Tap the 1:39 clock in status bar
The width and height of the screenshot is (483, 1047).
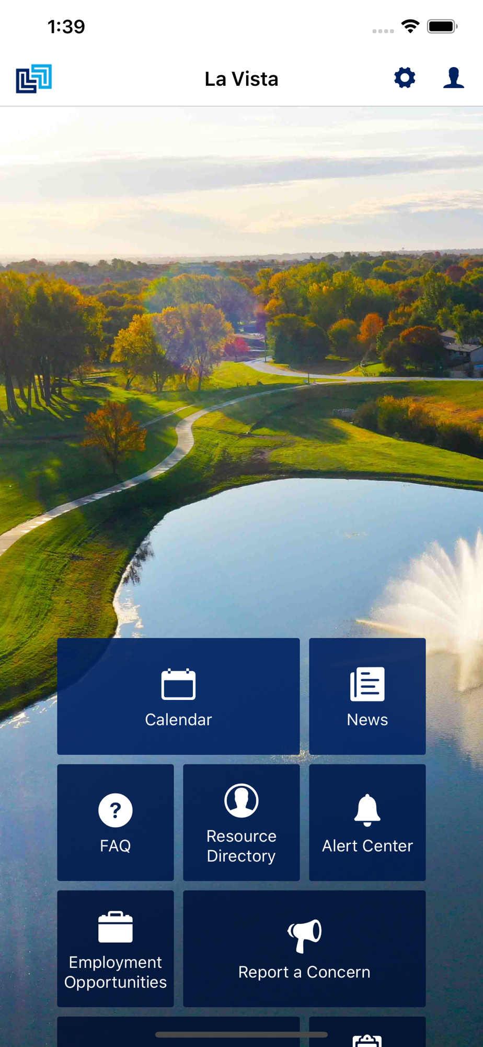(66, 27)
